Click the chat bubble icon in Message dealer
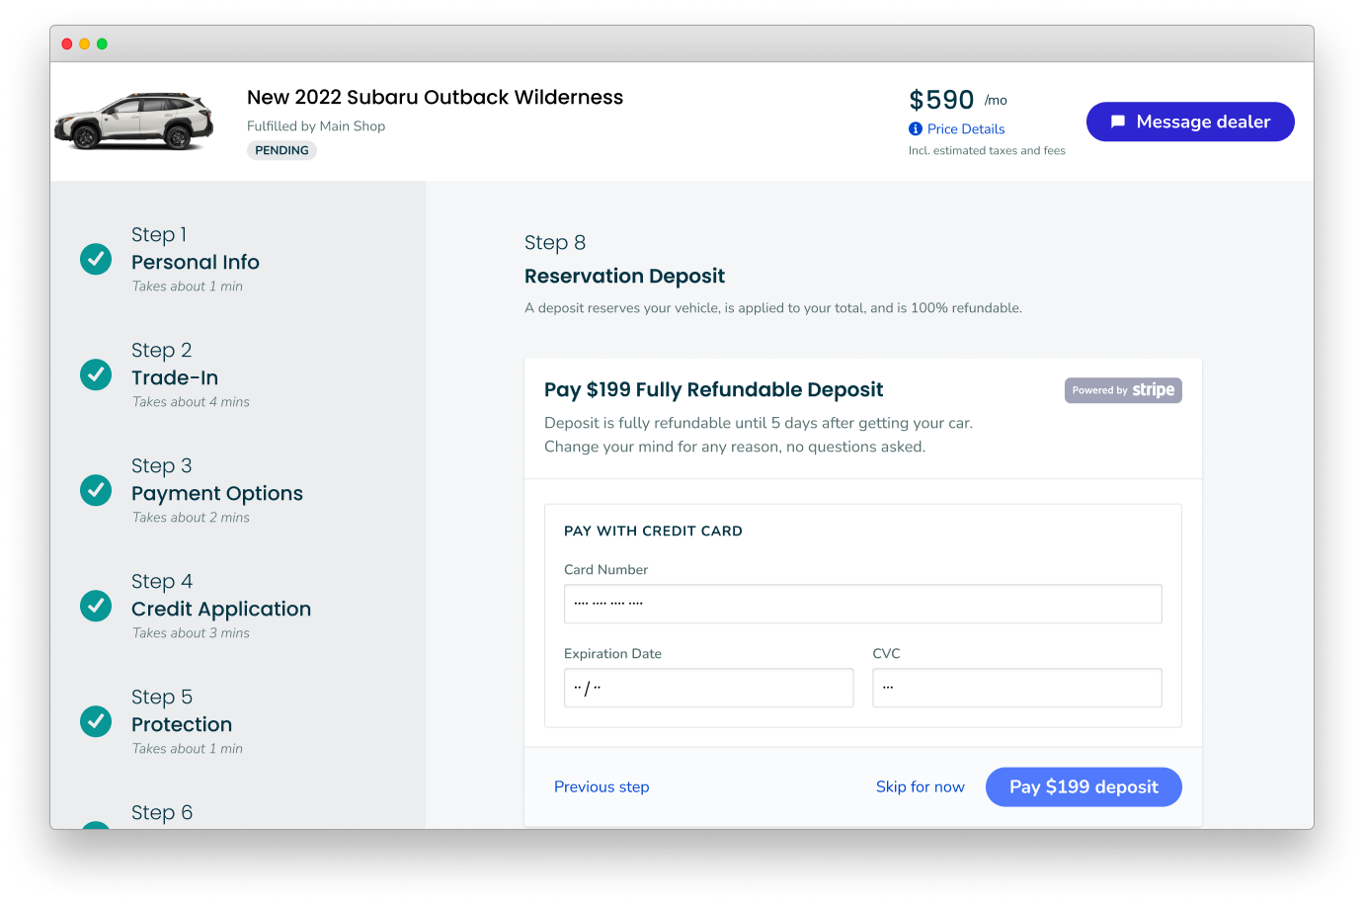This screenshot has width=1364, height=904. (1118, 122)
